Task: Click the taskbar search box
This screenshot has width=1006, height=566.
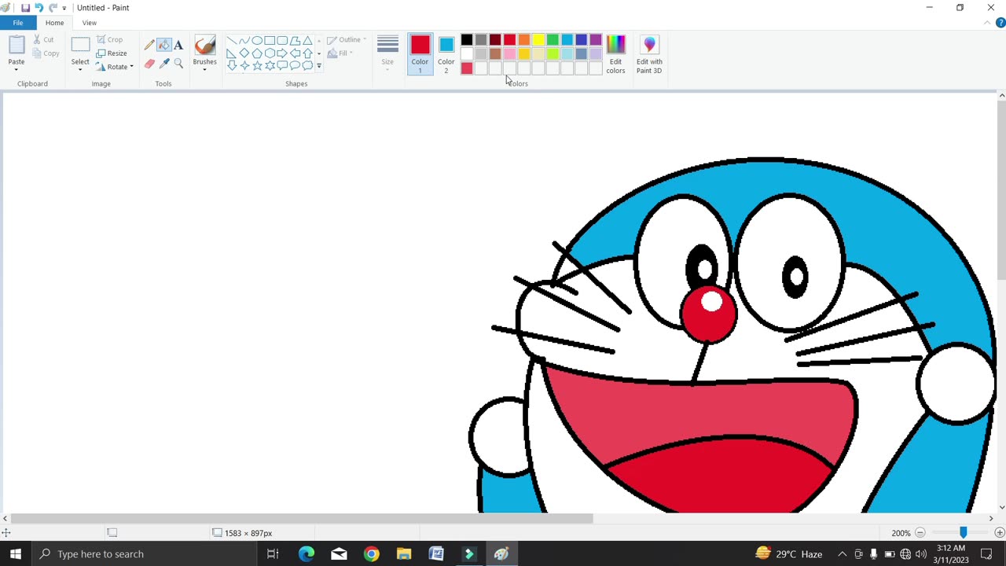Action: click(x=145, y=554)
